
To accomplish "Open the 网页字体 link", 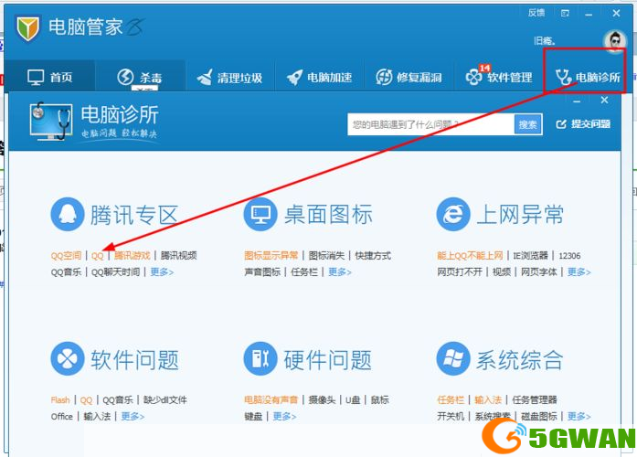I will click(539, 271).
